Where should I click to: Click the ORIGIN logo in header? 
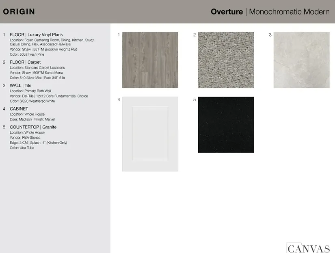click(19, 12)
